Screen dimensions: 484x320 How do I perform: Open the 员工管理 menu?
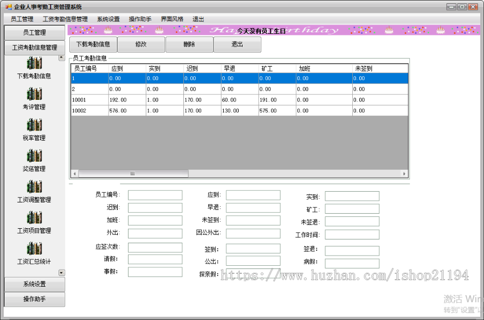click(21, 19)
